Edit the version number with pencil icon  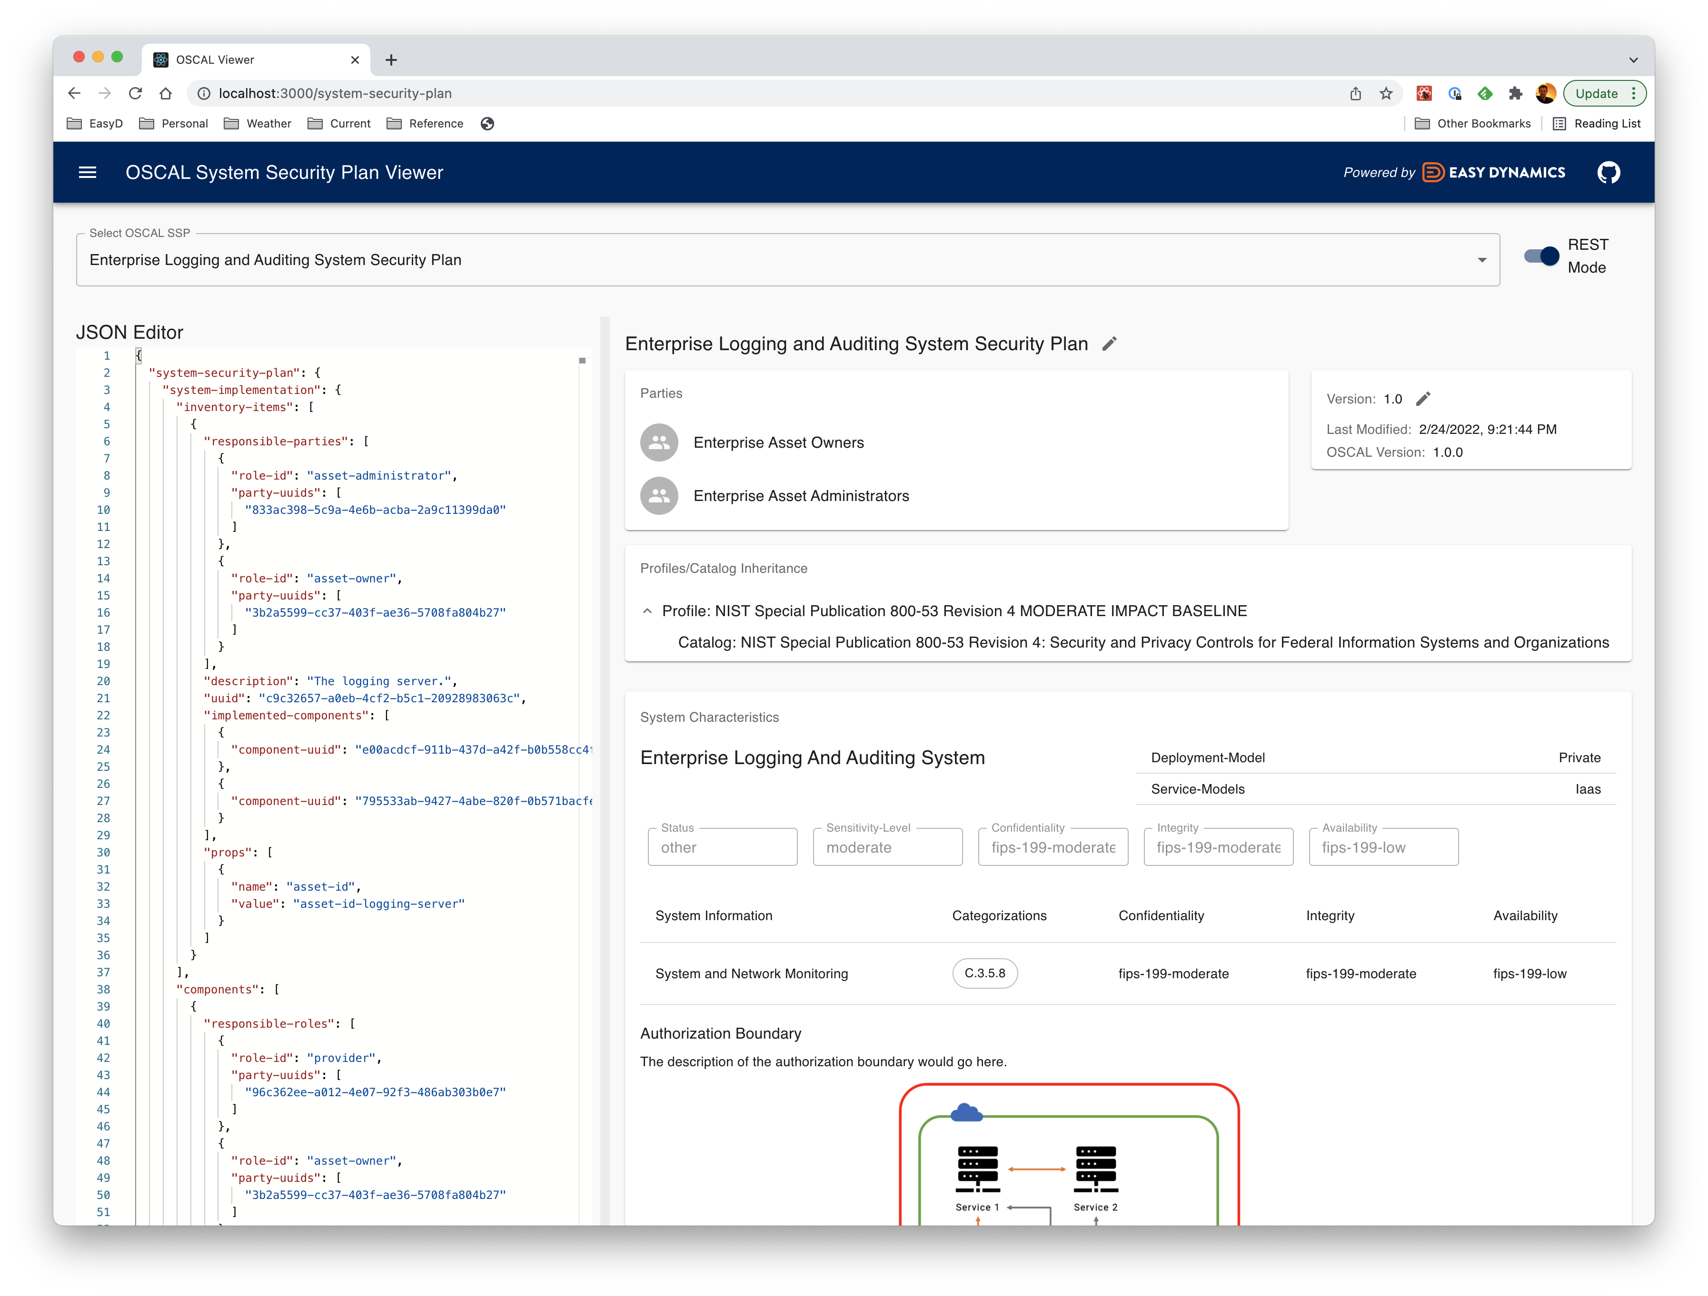(1423, 399)
